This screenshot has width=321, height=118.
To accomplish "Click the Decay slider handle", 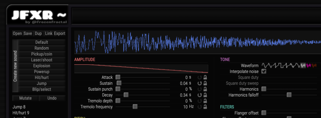I will (x=126, y=95).
